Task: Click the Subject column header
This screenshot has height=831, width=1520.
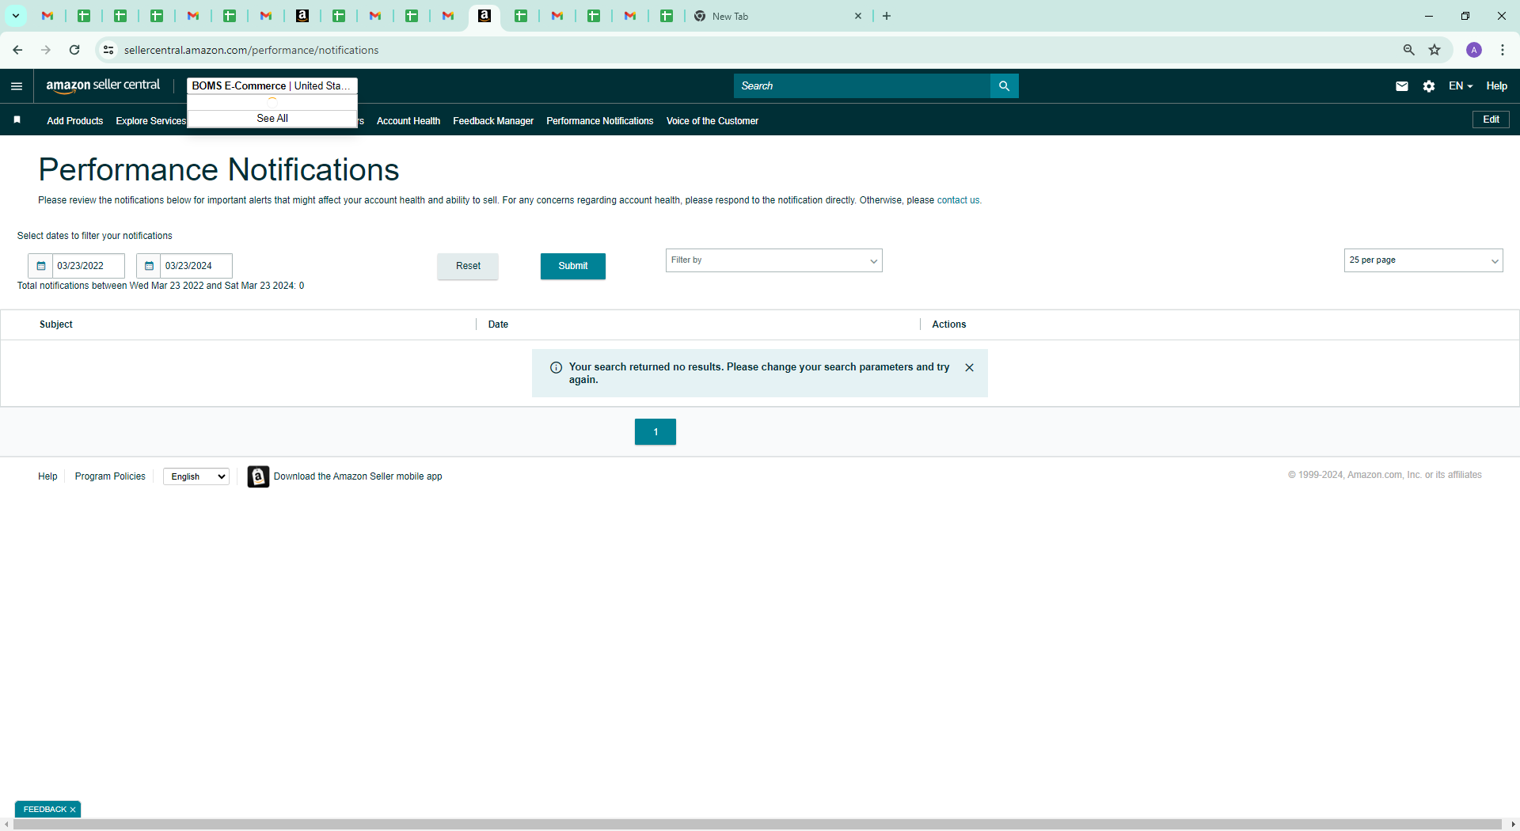Action: coord(56,324)
